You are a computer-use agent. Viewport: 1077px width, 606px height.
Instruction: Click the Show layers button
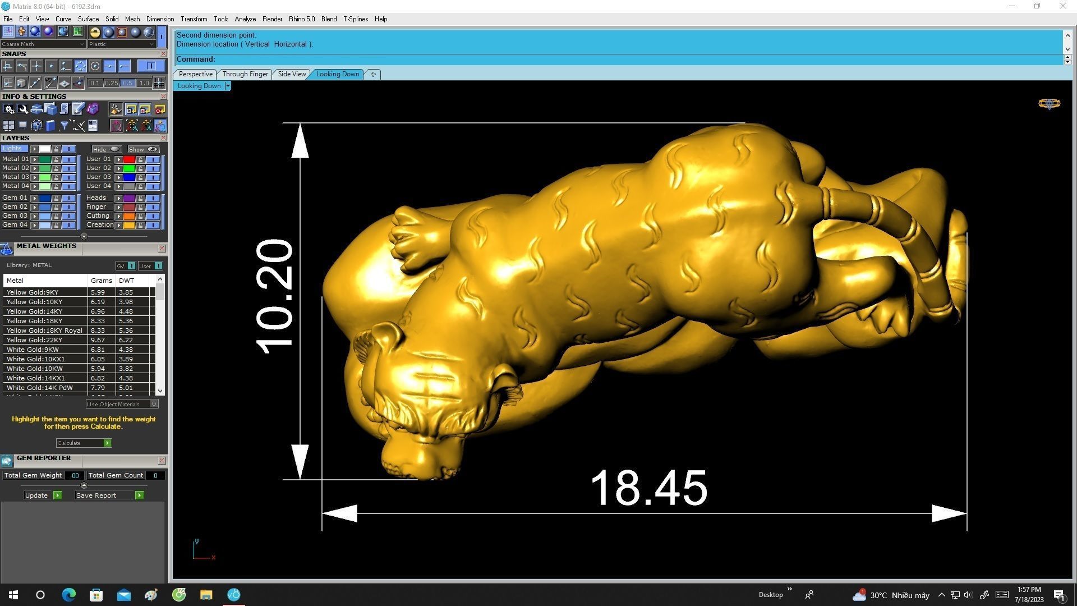pyautogui.click(x=143, y=149)
